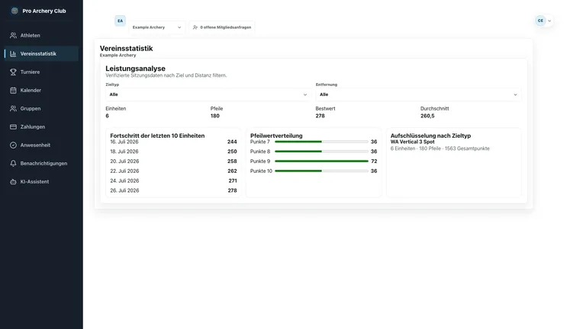Click the Example Archery selector chevron

(179, 27)
